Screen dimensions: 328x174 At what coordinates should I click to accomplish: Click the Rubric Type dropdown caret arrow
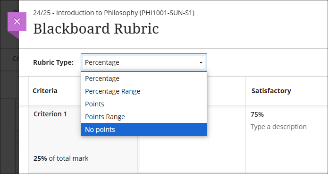201,62
